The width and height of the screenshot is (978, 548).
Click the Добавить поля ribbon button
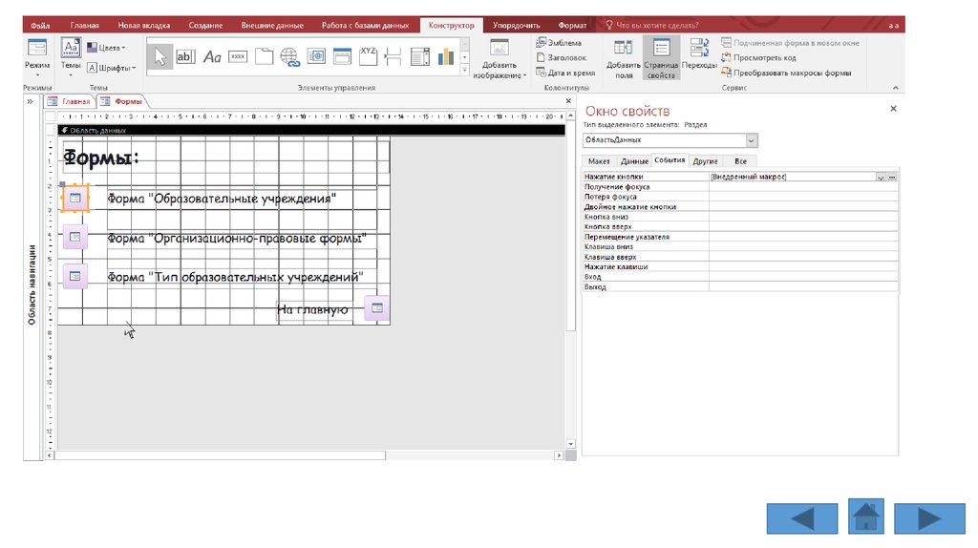(623, 58)
